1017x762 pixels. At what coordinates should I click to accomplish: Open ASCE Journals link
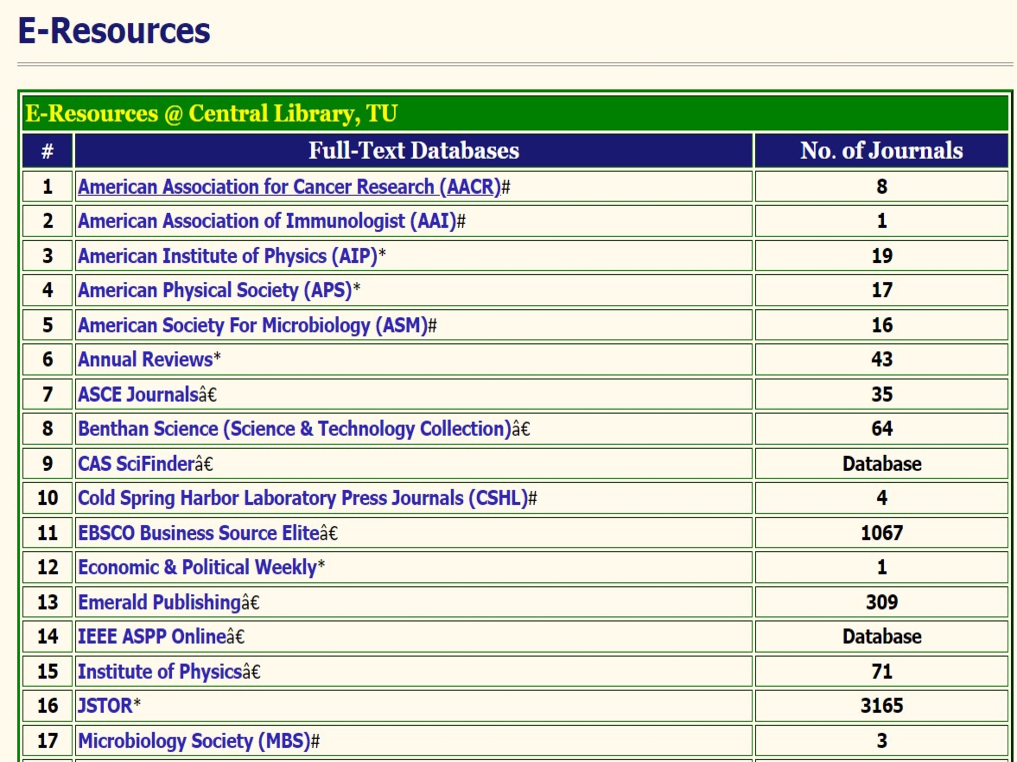click(138, 394)
